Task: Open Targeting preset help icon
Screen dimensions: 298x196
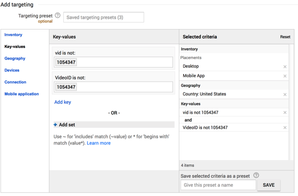Action: [x=57, y=15]
